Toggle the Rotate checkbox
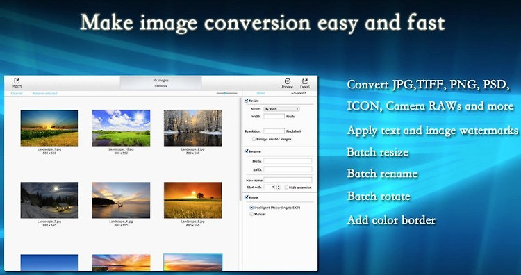This screenshot has width=521, height=275. tap(247, 197)
